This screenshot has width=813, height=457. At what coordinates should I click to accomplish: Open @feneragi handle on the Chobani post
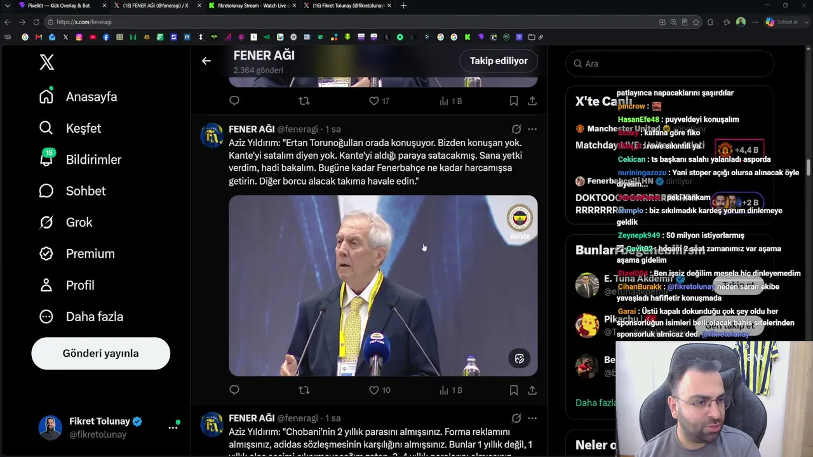pos(297,418)
